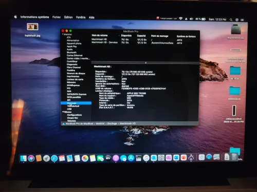Collapse the Matériel section

click(x=63, y=34)
